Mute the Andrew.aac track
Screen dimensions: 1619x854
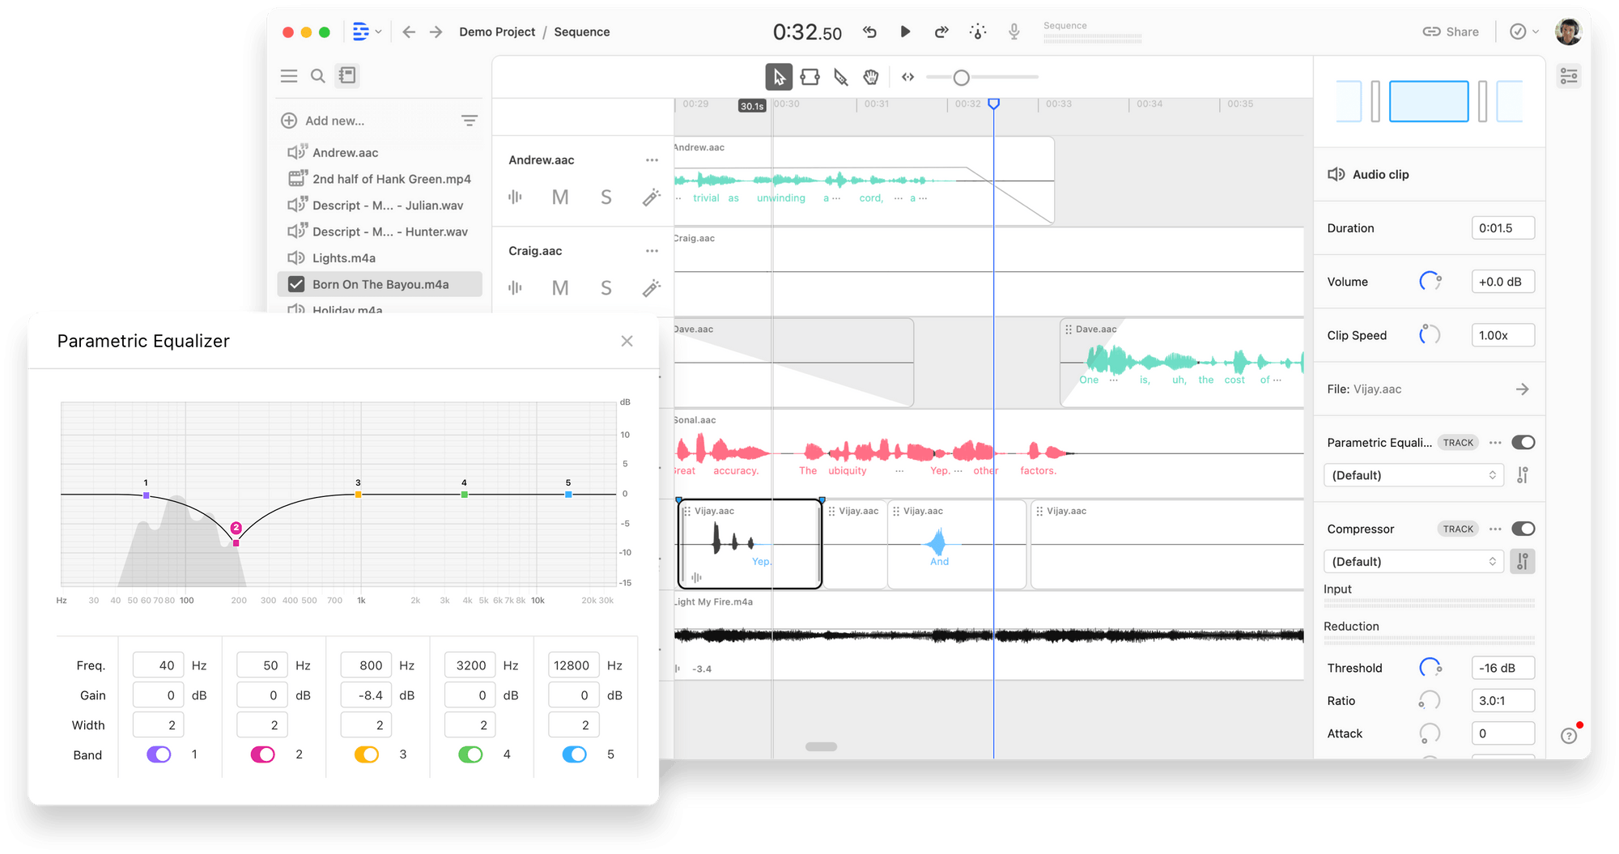click(560, 197)
